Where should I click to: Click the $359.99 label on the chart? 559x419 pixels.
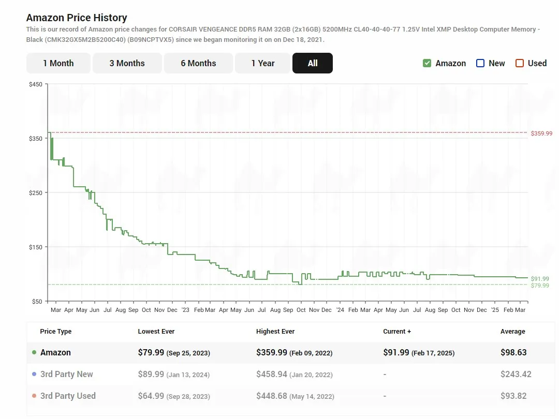pyautogui.click(x=541, y=133)
